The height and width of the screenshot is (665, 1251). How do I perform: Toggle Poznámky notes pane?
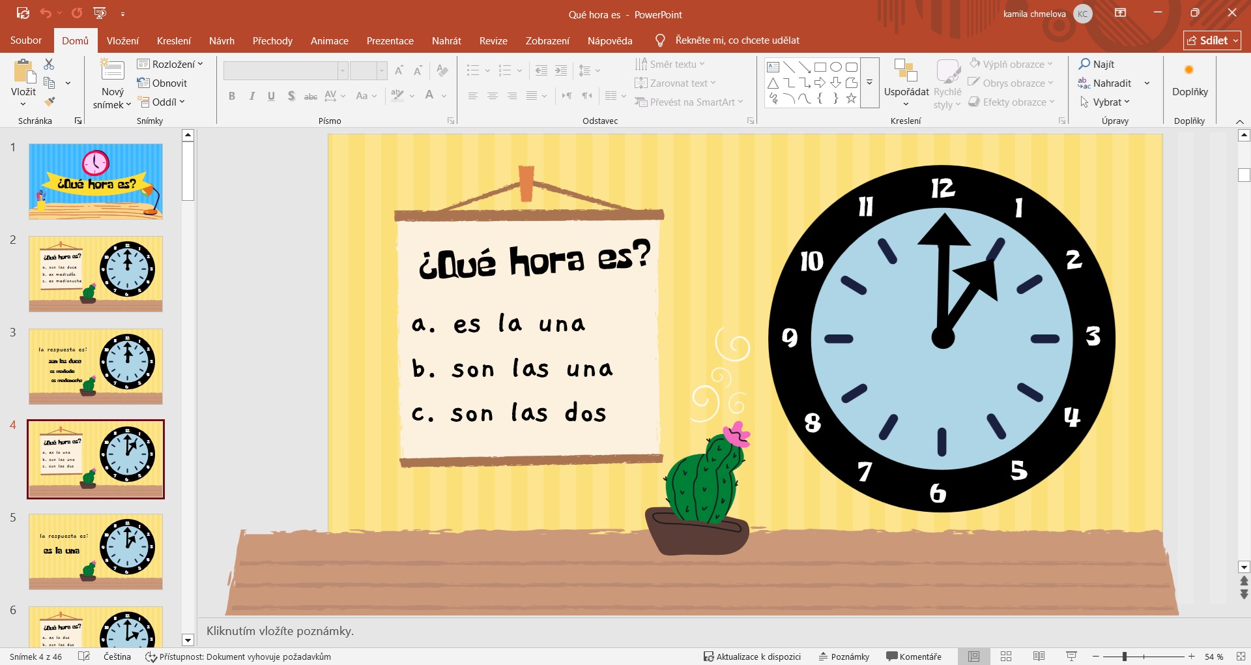[x=844, y=657]
